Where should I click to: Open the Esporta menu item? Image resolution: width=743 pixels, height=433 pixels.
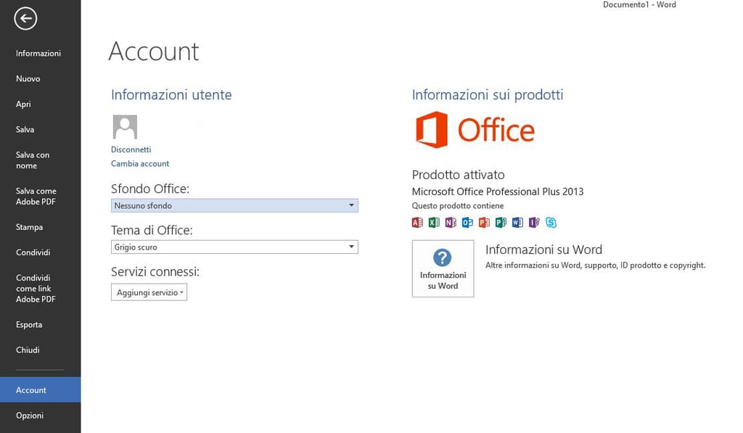29,325
